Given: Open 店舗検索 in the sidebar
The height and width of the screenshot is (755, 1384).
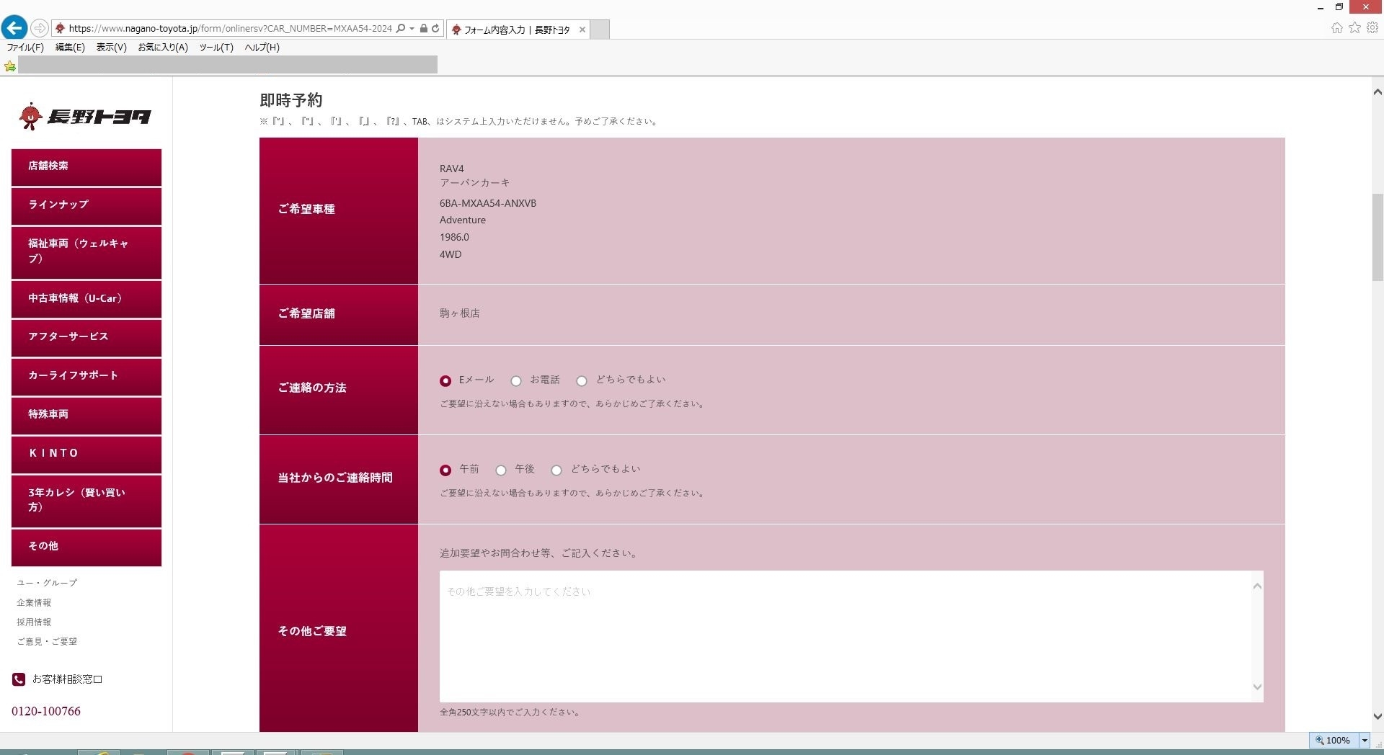Looking at the screenshot, I should coord(86,167).
